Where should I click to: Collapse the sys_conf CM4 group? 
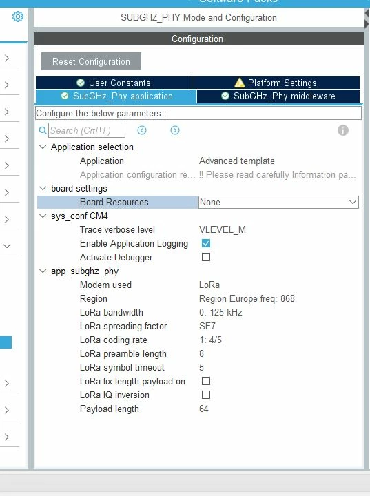coord(43,216)
